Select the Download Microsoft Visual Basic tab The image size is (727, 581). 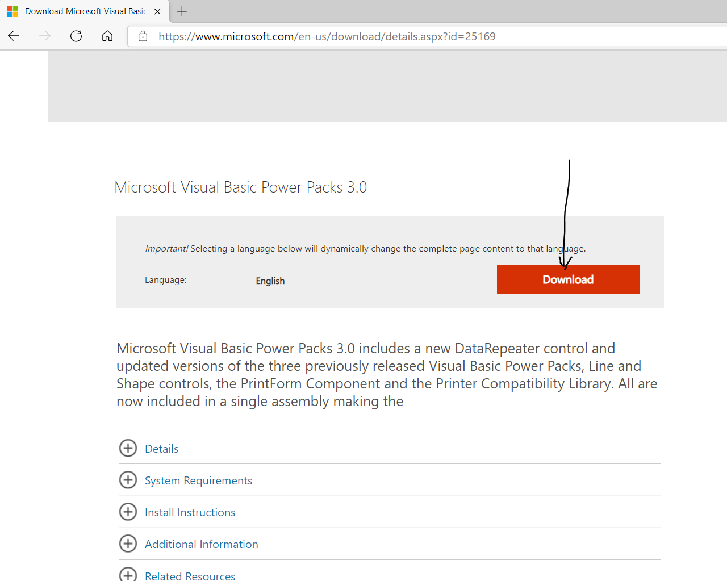[85, 11]
